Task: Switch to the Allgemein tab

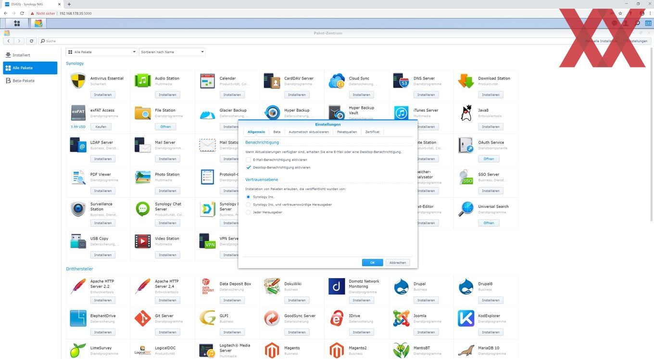Action: click(256, 132)
